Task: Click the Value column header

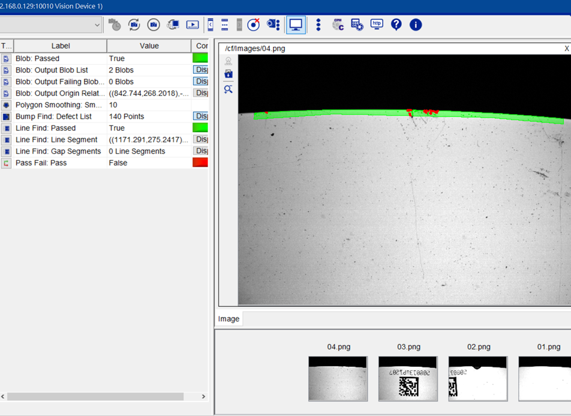Action: tap(149, 46)
